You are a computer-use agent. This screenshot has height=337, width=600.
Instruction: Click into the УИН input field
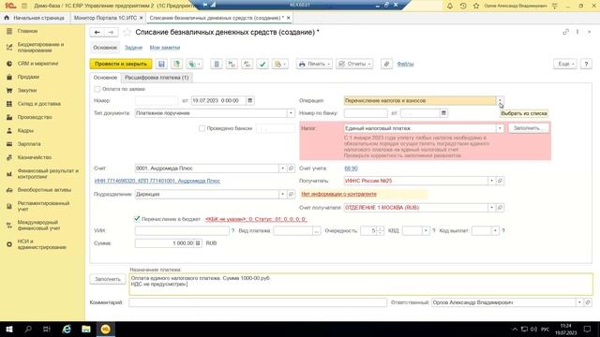tap(182, 230)
